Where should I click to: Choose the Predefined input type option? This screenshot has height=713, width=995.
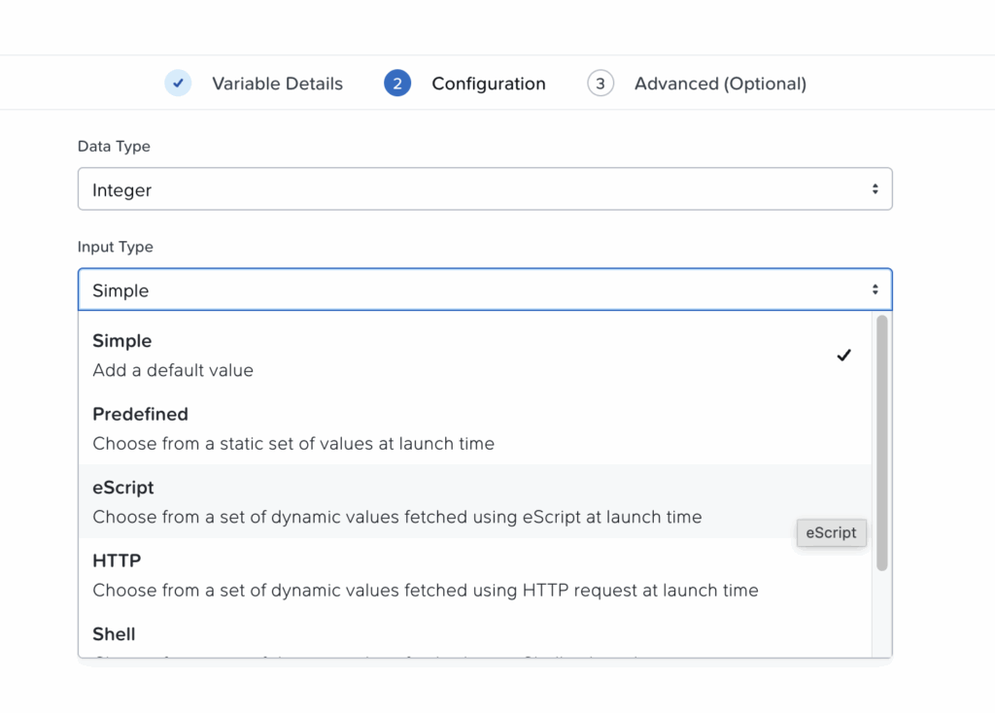[x=140, y=415]
